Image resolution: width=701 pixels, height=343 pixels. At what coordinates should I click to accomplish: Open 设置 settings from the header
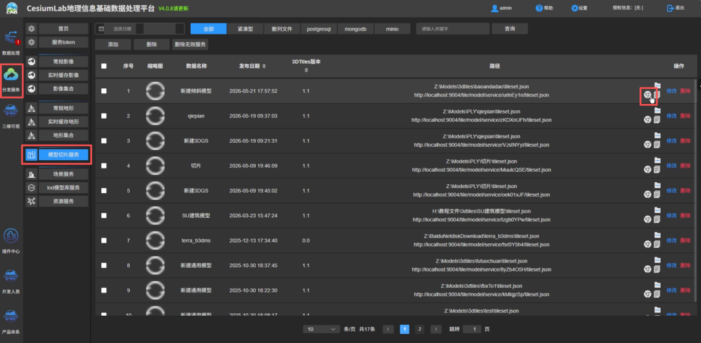coord(579,8)
